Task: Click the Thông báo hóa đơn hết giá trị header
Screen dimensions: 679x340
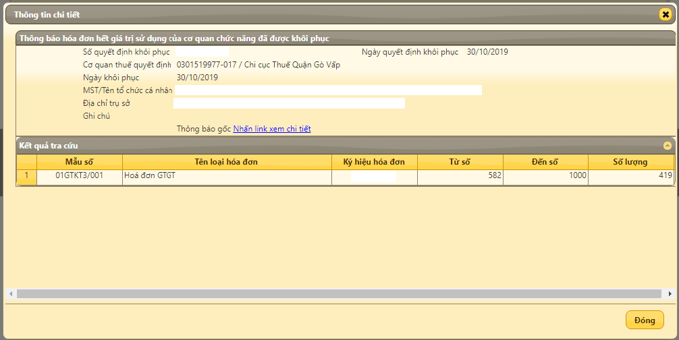Action: tap(174, 38)
